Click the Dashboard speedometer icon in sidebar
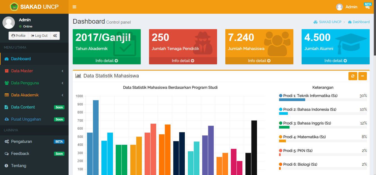Image resolution: width=376 pixels, height=175 pixels. 7,59
